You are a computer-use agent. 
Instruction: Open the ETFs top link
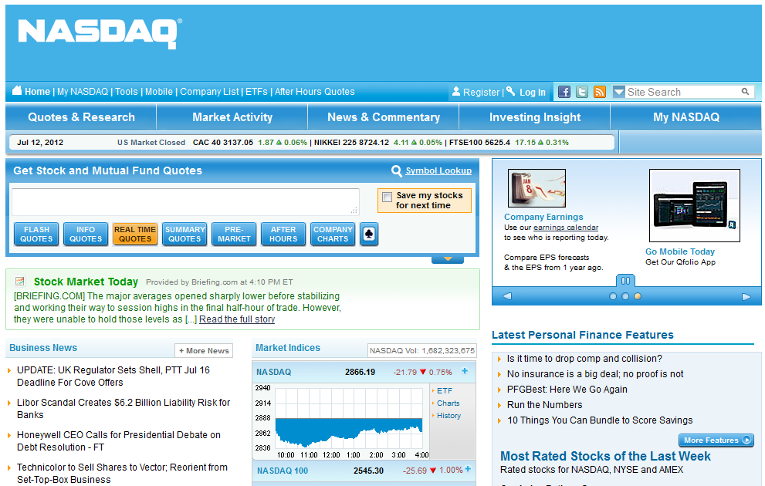(256, 92)
